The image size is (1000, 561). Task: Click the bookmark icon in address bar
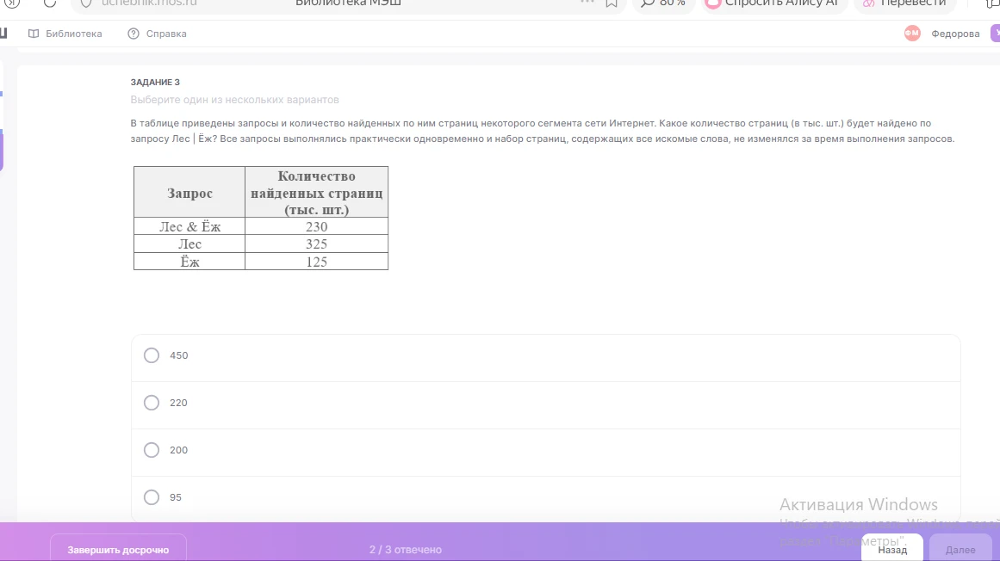(x=612, y=3)
